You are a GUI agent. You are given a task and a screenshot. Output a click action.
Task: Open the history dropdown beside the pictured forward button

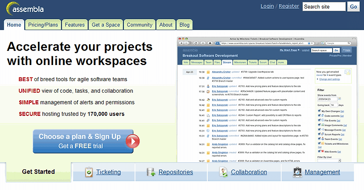click(190, 43)
